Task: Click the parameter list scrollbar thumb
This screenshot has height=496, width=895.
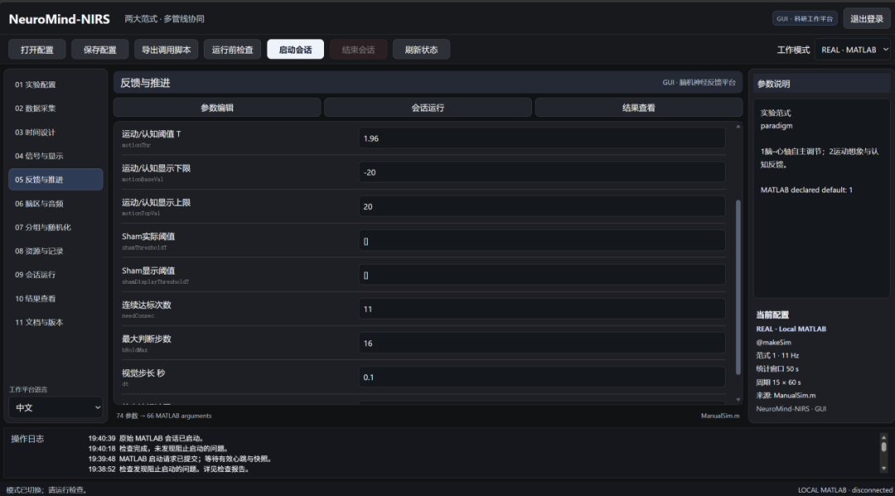Action: point(738,287)
